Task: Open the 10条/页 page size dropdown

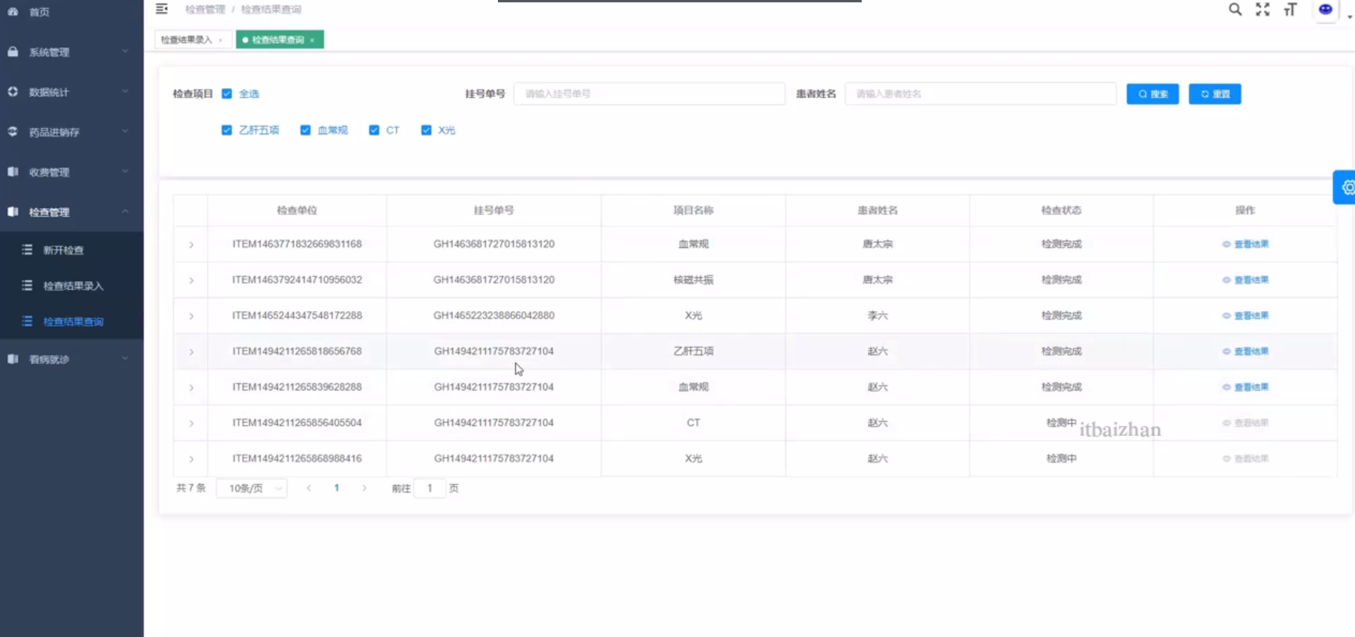Action: click(252, 488)
